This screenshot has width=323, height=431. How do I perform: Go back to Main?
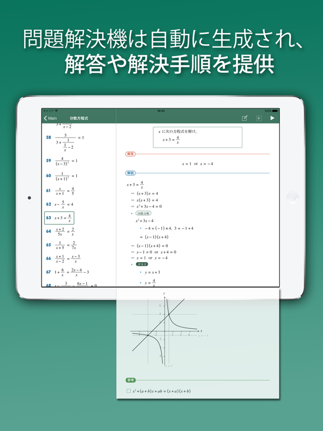[x=50, y=118]
